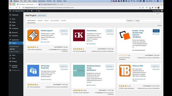172x96 pixels.
Task: Open the New content menu
Action: (x=38, y=11)
